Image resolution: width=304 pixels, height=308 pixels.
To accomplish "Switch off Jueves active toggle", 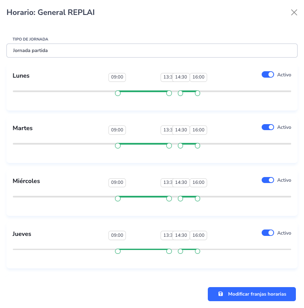I will click(268, 233).
